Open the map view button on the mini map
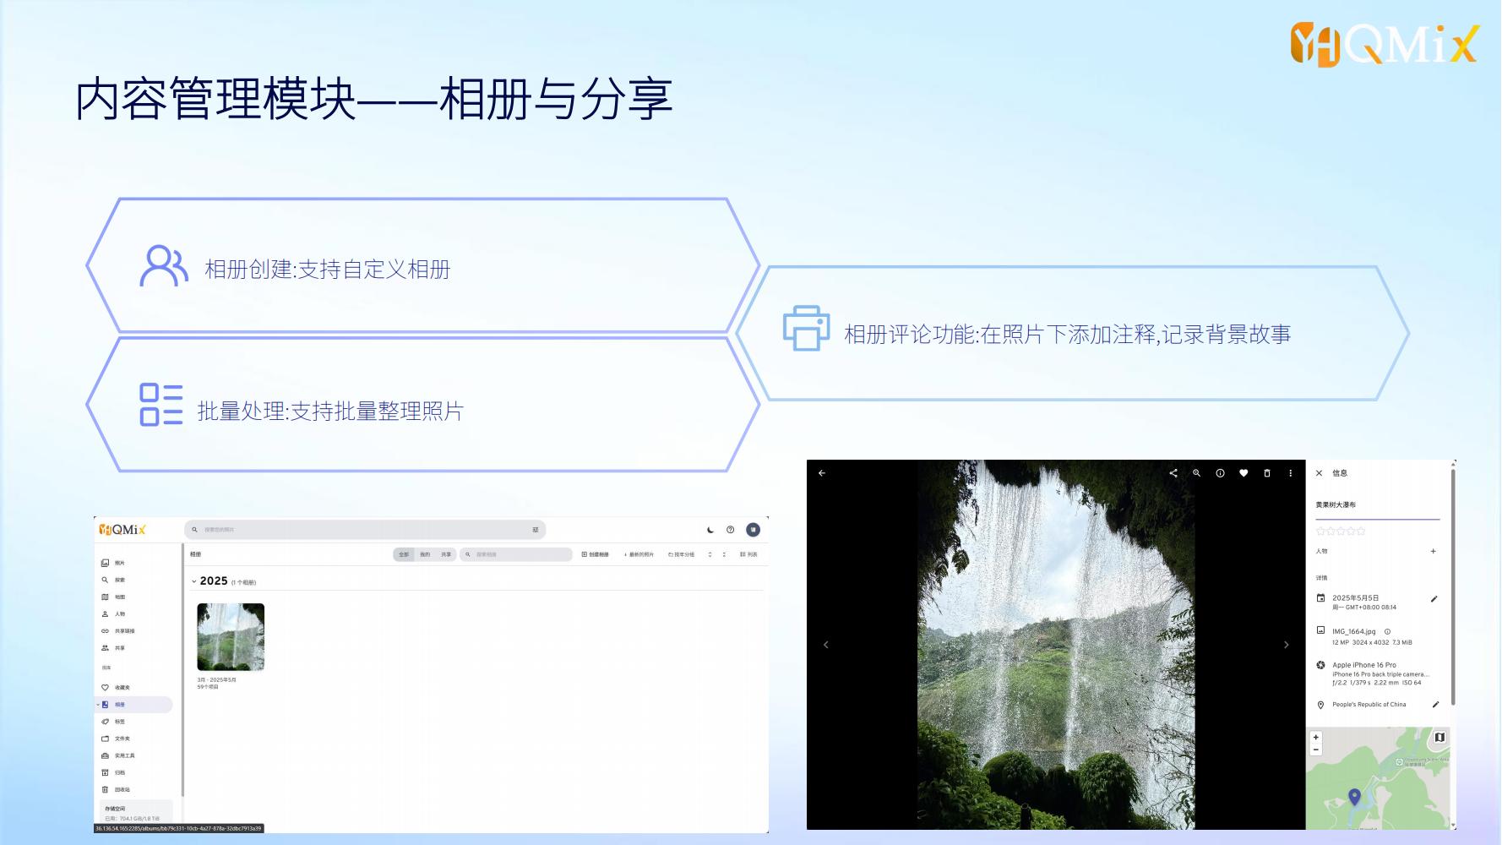 (1439, 738)
